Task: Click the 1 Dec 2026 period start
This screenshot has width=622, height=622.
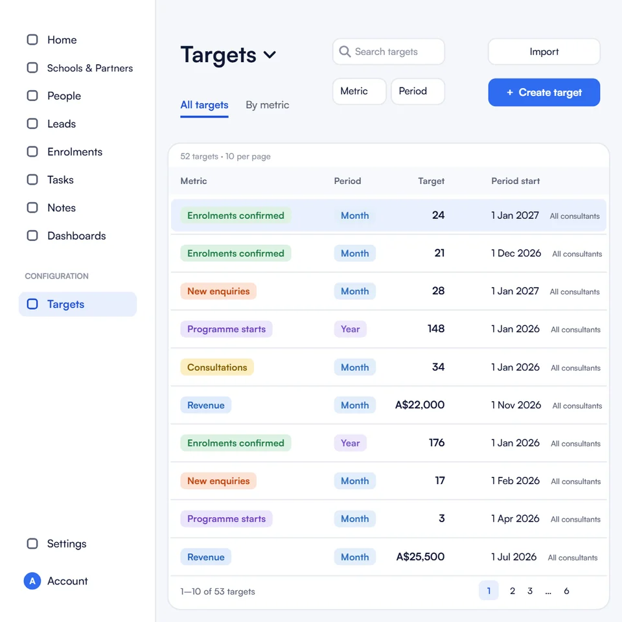Action: 516,253
